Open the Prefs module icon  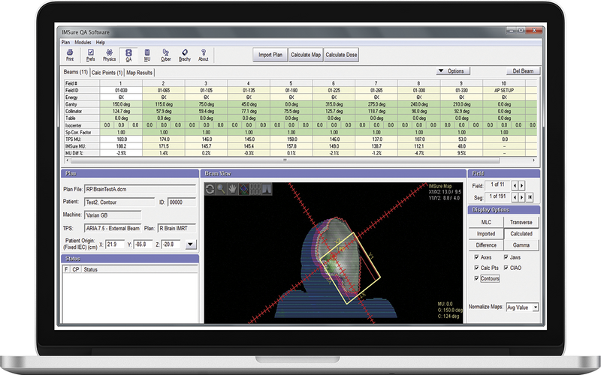click(90, 53)
